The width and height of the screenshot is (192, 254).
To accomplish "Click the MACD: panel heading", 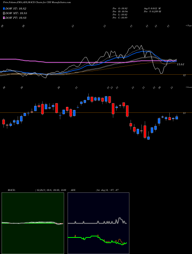I will [x=12, y=190].
